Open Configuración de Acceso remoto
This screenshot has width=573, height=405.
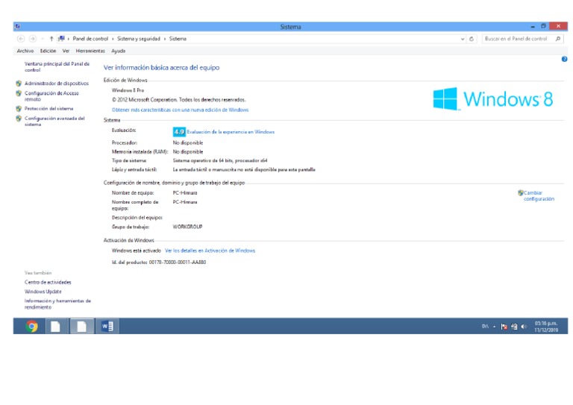point(51,96)
